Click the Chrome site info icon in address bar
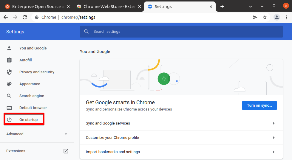The width and height of the screenshot is (292, 160). (37, 17)
